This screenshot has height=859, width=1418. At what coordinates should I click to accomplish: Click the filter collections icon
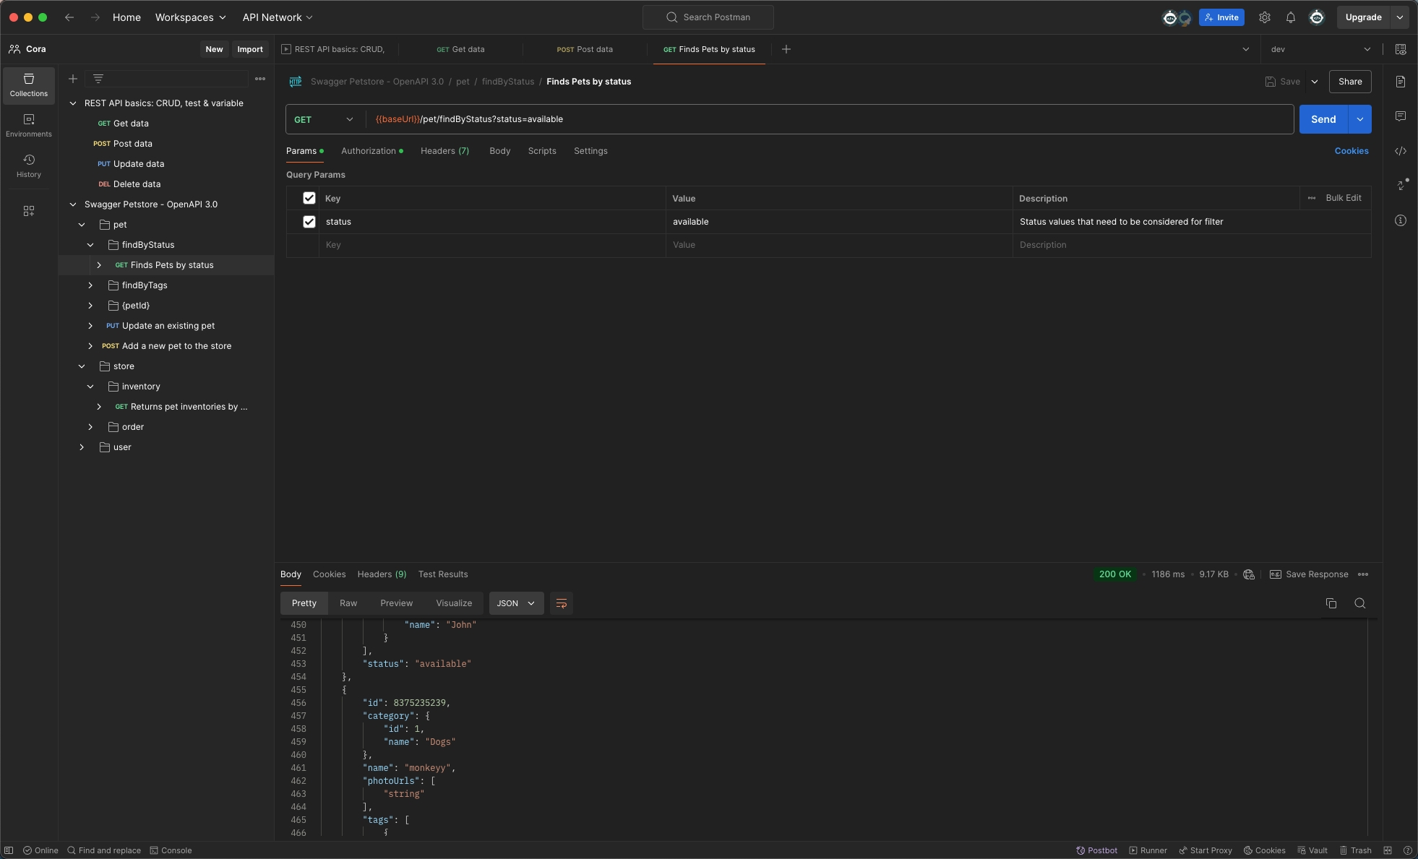click(x=98, y=79)
